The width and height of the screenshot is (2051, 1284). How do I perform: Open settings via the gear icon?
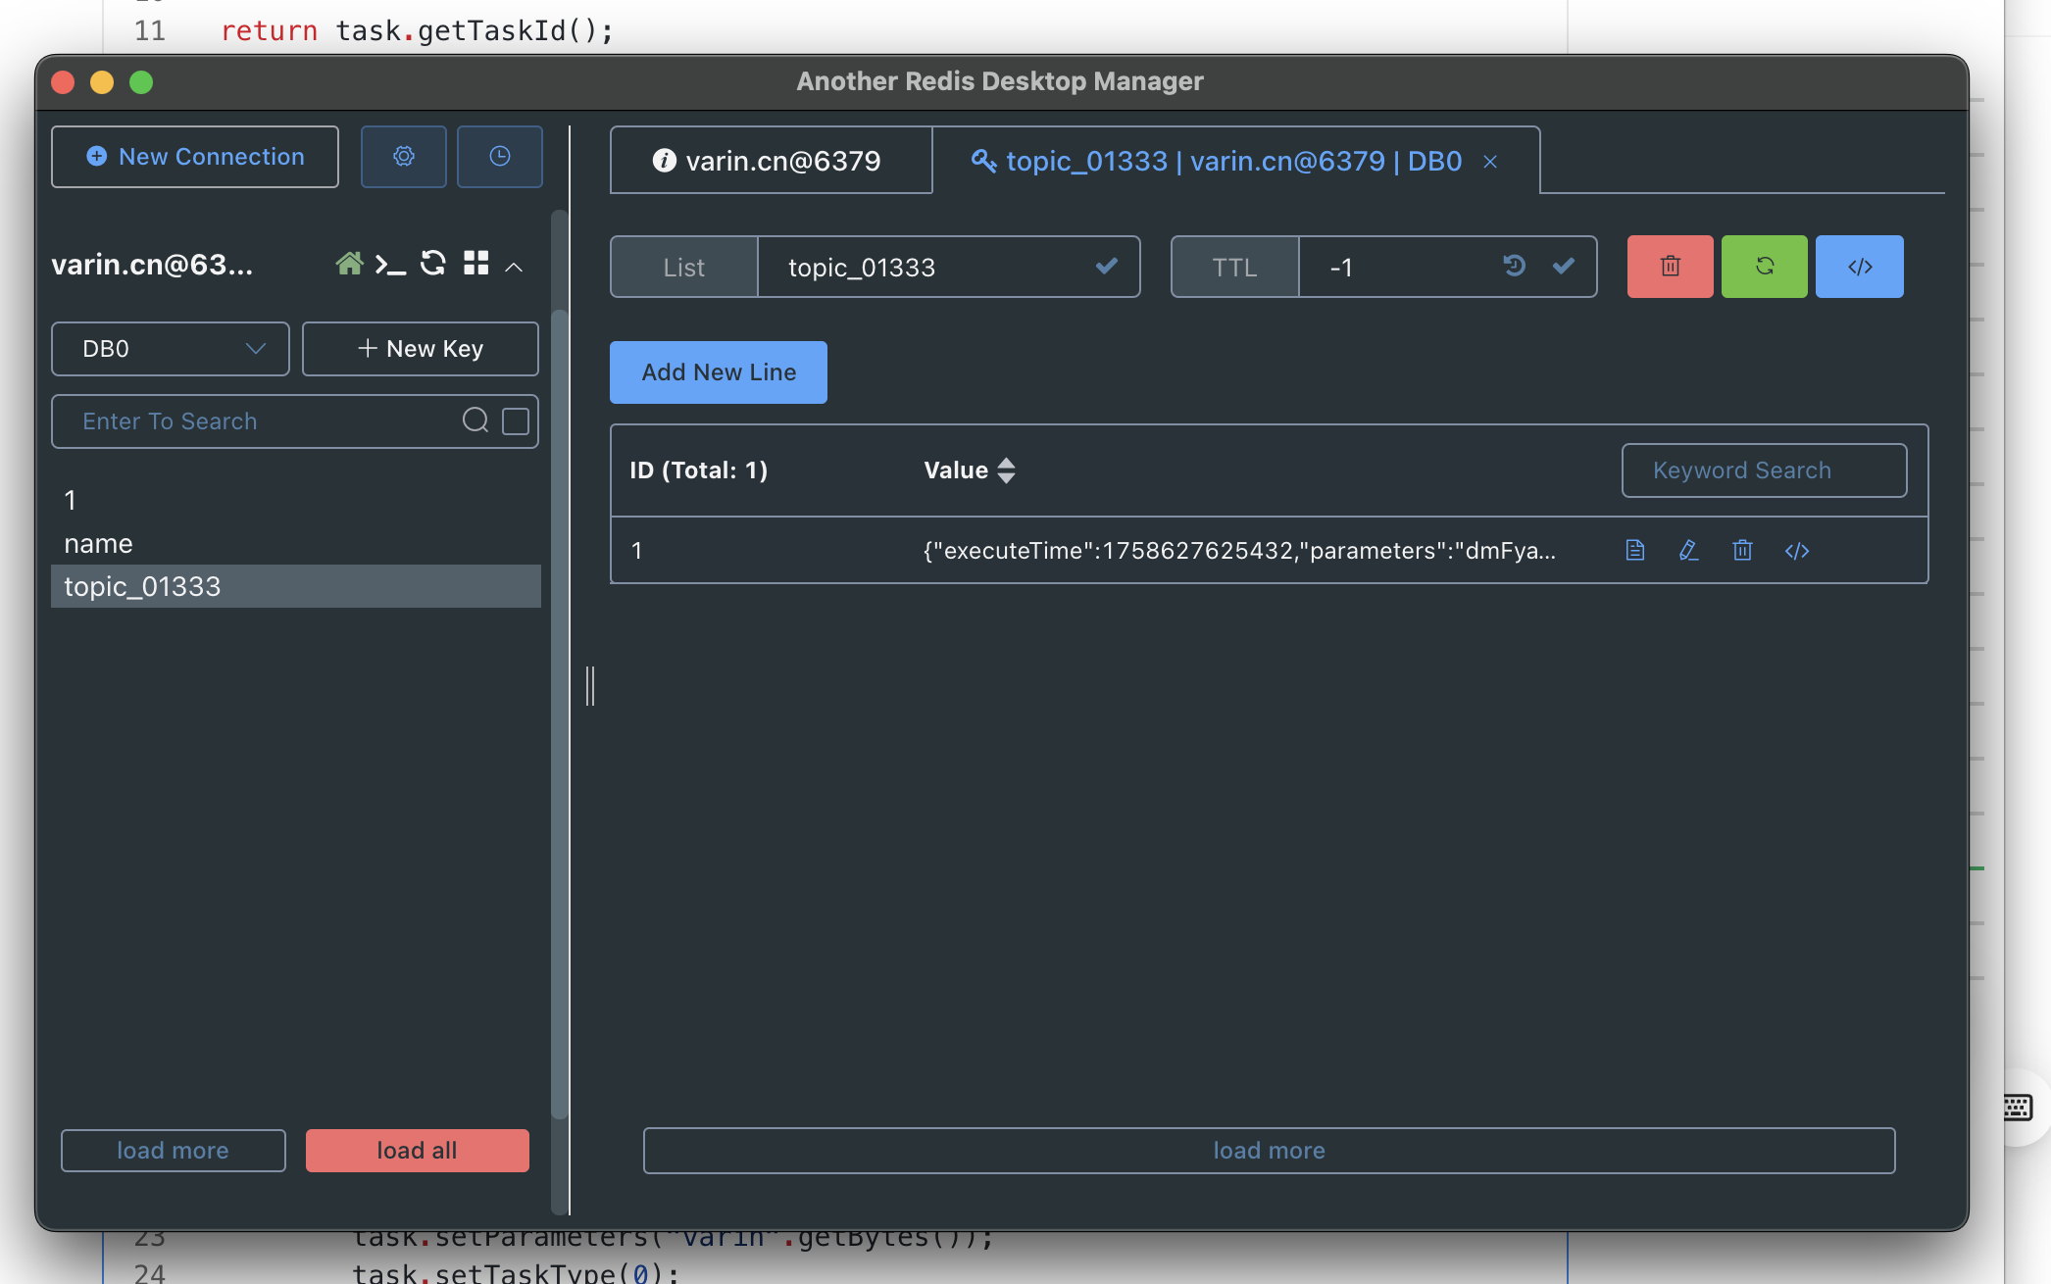(403, 157)
